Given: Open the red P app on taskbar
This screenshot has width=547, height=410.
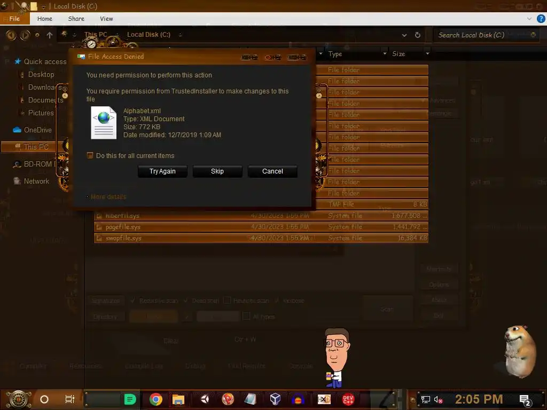Looking at the screenshot, I should tap(228, 399).
